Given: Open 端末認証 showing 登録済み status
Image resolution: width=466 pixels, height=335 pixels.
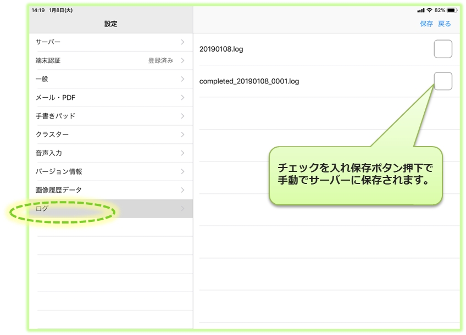Looking at the screenshot, I should 110,60.
